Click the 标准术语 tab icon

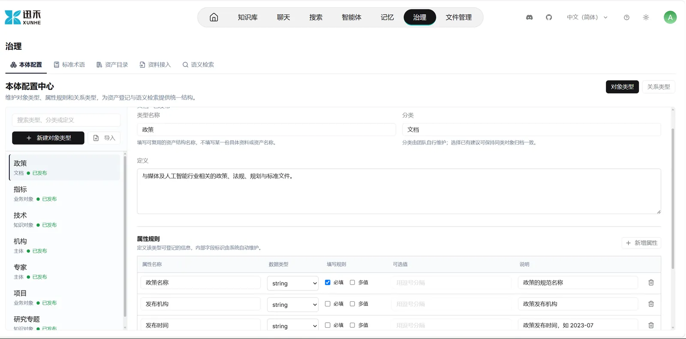coord(56,65)
